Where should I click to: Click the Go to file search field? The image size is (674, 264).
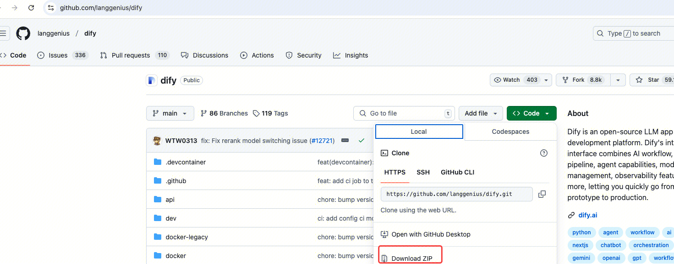[x=403, y=113]
